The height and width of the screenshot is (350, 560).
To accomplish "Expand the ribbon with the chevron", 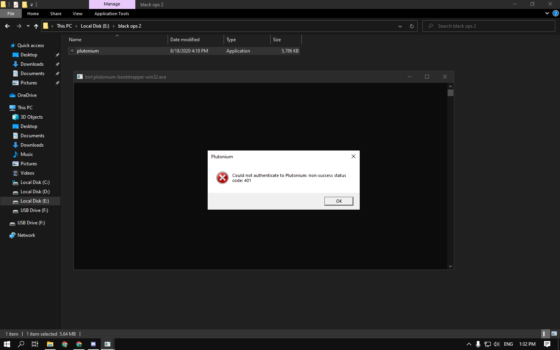I will click(x=547, y=13).
